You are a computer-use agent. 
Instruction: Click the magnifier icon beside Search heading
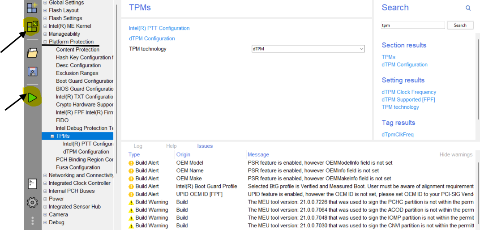(x=468, y=8)
